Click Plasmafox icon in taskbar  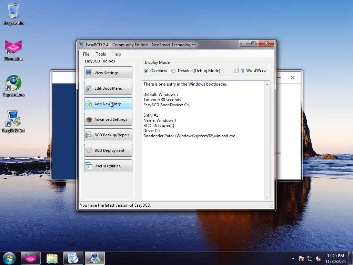pos(31,258)
